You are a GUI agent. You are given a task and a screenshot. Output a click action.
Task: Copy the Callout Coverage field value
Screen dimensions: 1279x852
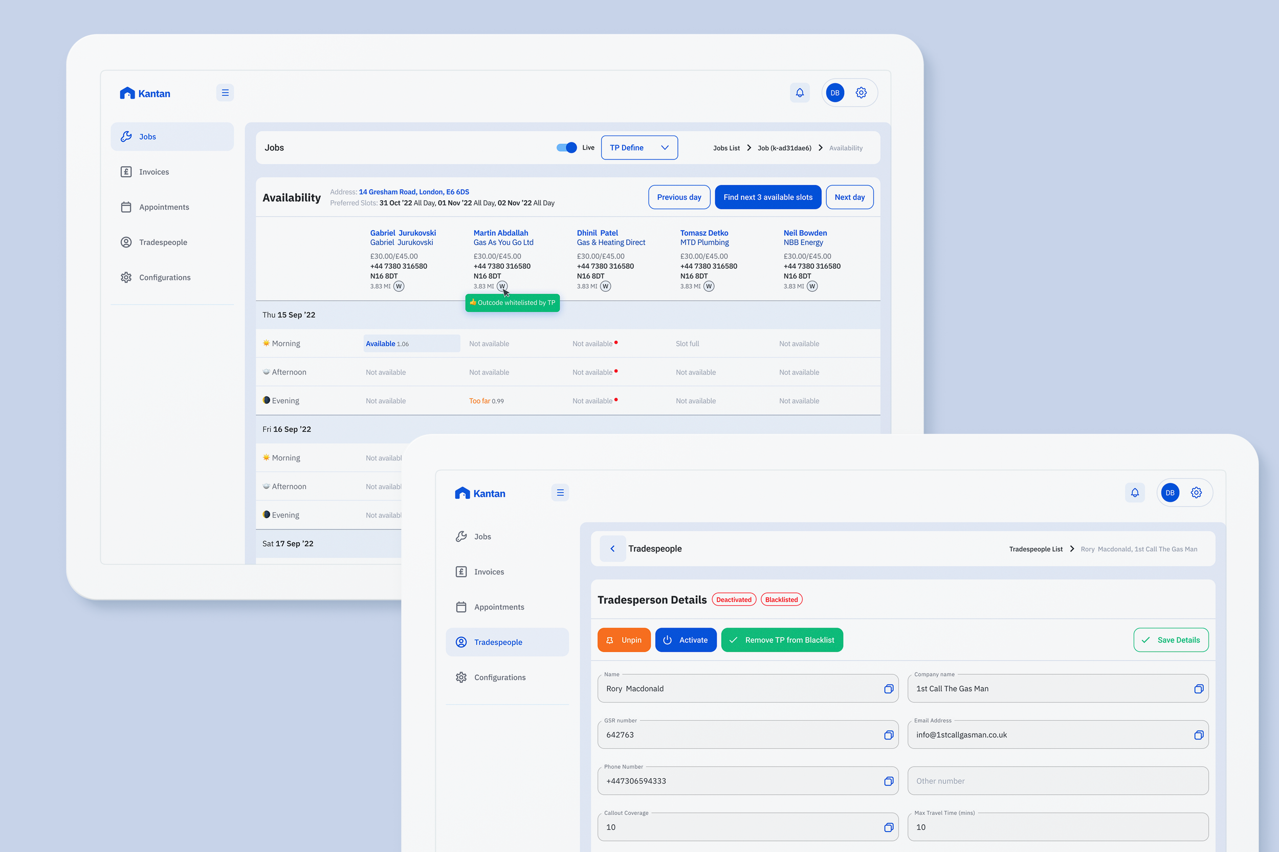(889, 827)
